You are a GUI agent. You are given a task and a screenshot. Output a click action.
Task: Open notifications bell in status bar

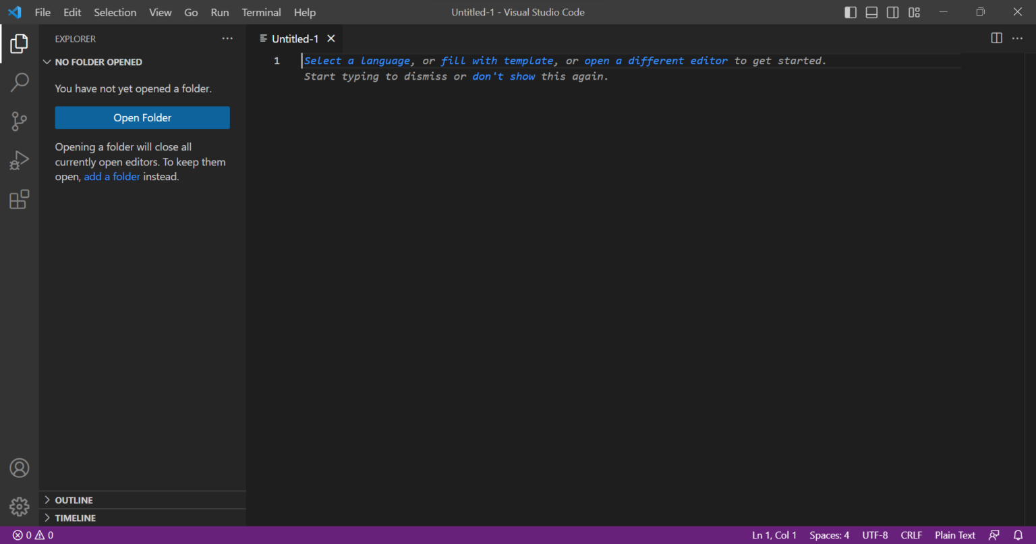pyautogui.click(x=1018, y=535)
